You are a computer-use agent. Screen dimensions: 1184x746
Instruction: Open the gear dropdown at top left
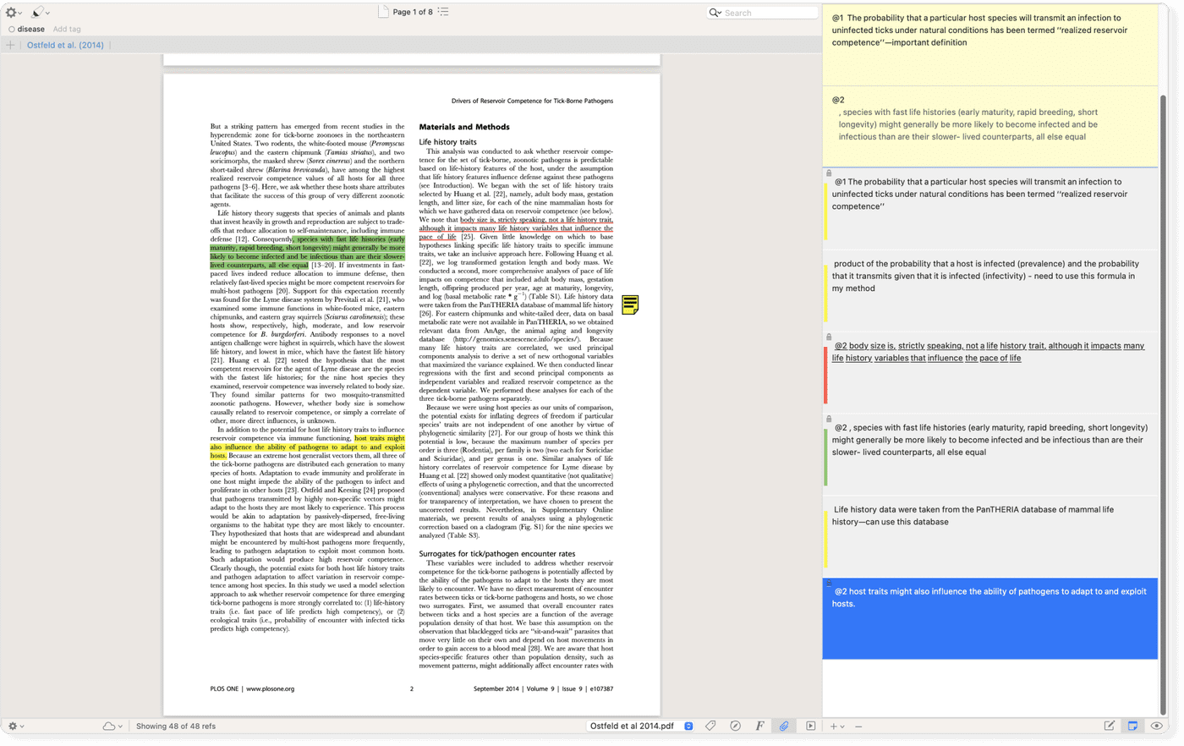(12, 11)
